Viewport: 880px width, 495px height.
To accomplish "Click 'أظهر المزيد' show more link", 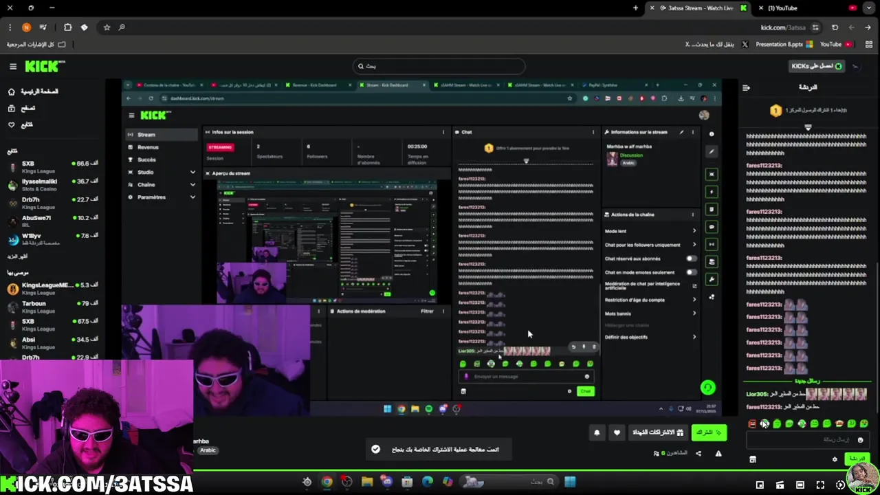I will 17,256.
